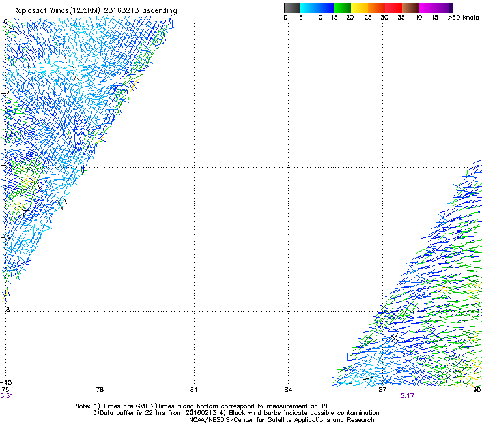The image size is (482, 424).
Task: Click longitude label 84 on bottom axis
Action: (x=288, y=390)
